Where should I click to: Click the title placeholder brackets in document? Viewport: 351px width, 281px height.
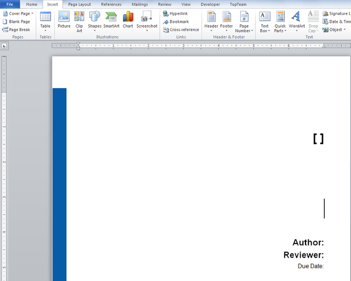pyautogui.click(x=319, y=139)
